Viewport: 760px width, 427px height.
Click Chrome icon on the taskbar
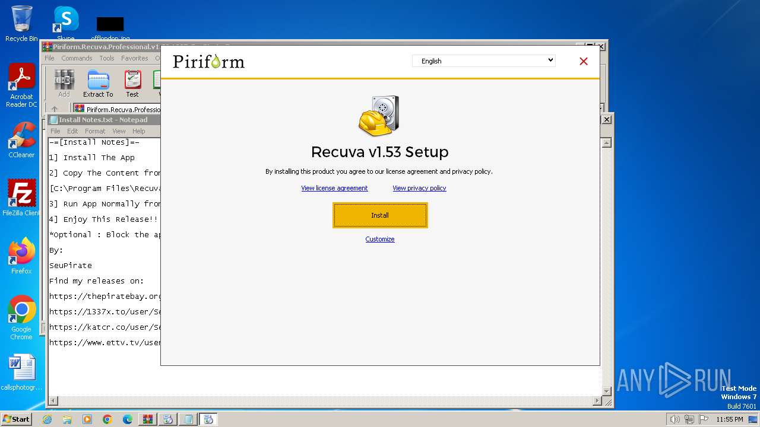tap(107, 419)
